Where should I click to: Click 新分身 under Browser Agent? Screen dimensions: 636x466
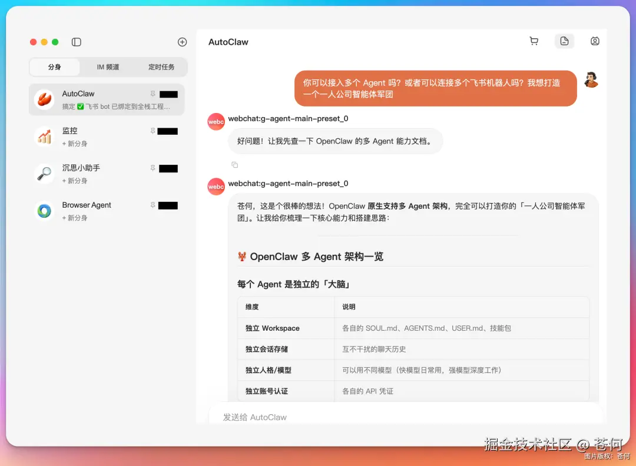click(x=75, y=218)
